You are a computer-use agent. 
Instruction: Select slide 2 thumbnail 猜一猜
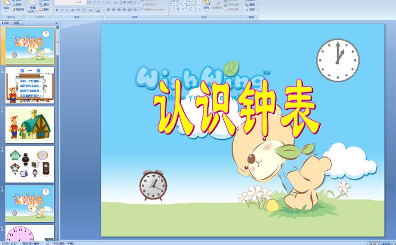click(x=30, y=85)
